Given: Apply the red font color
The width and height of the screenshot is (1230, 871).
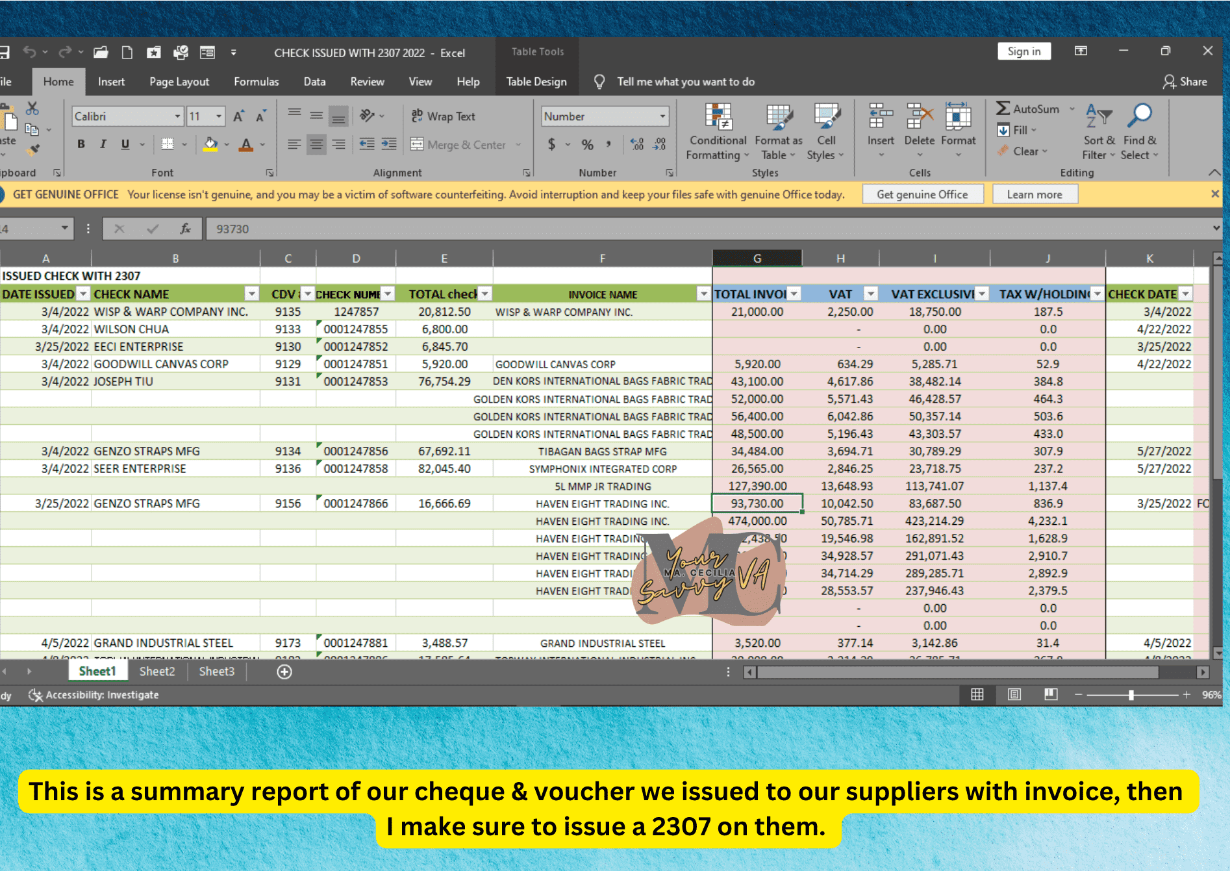Looking at the screenshot, I should click(246, 144).
